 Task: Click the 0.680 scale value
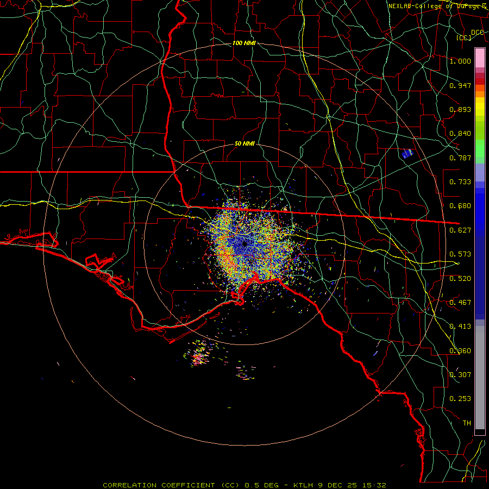(x=460, y=206)
